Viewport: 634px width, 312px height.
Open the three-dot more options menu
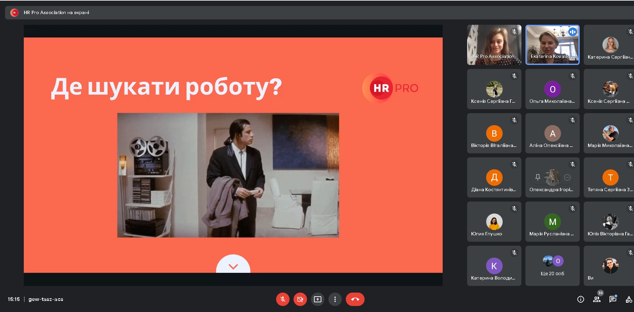[x=335, y=299]
